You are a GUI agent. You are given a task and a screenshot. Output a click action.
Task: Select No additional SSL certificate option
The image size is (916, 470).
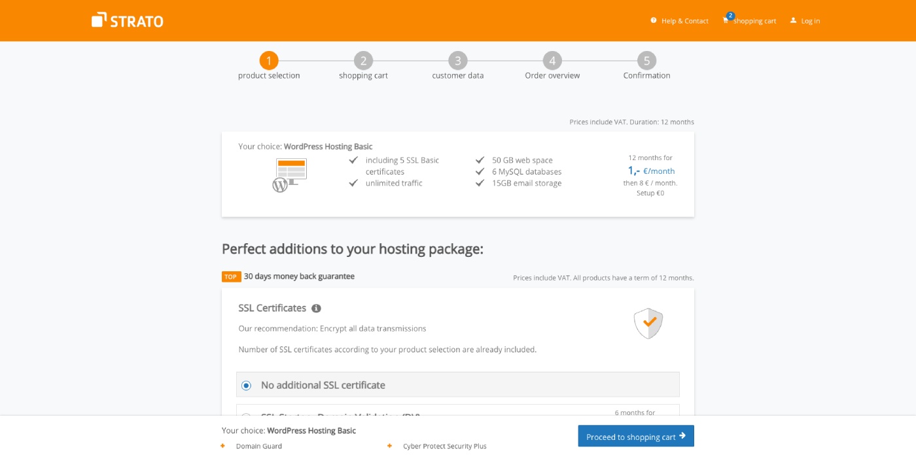click(x=246, y=385)
